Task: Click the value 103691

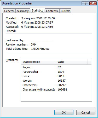Action: tap(62, 89)
